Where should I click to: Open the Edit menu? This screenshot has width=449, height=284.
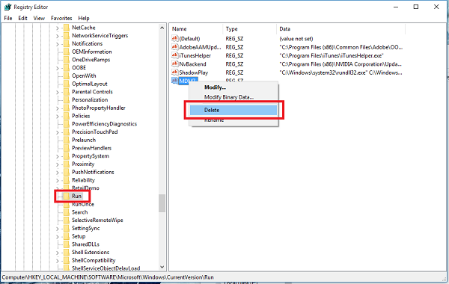22,18
